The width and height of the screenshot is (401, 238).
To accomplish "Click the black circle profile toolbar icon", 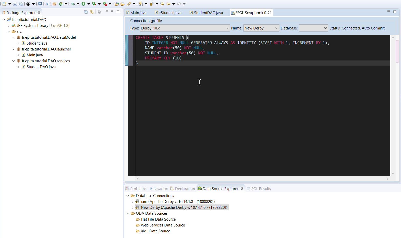I will pos(28,4).
